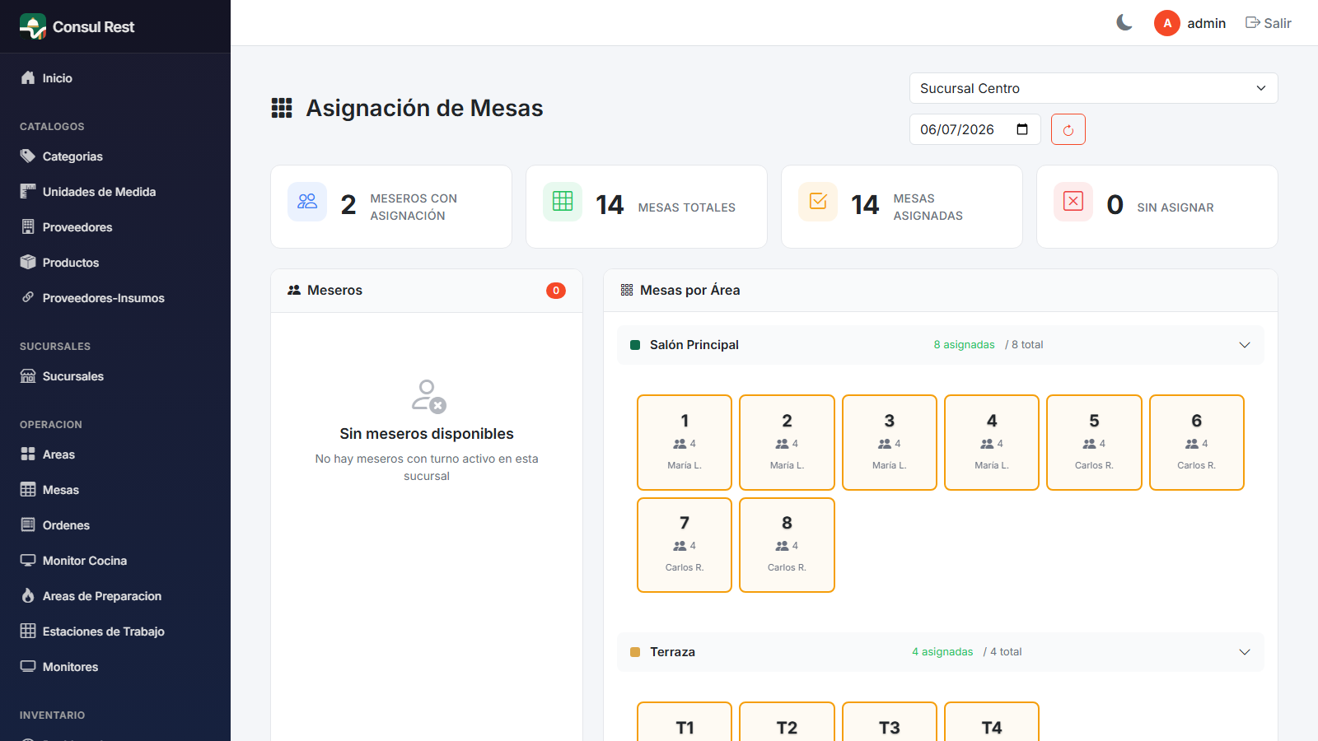Select terrace table T1
This screenshot has width=1318, height=741.
[x=685, y=721]
